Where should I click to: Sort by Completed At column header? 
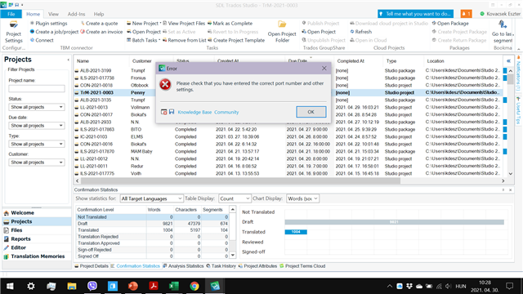pos(351,61)
